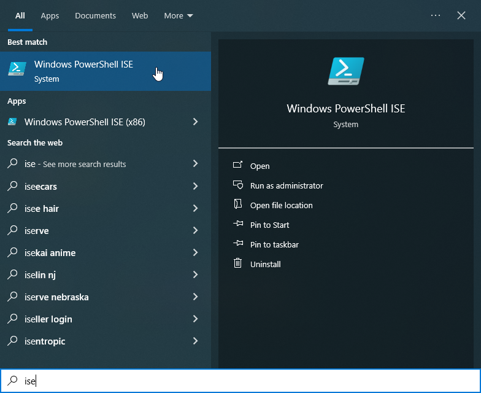
Task: Click magnifier icon beside 'isee hair'
Action: pos(12,208)
